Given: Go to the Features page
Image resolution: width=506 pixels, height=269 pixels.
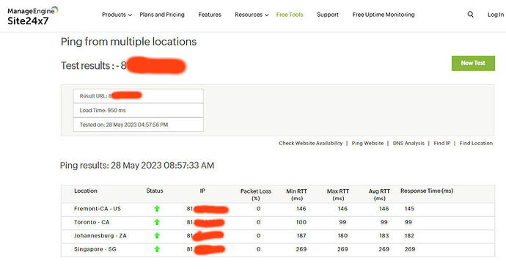Looking at the screenshot, I should 210,15.
